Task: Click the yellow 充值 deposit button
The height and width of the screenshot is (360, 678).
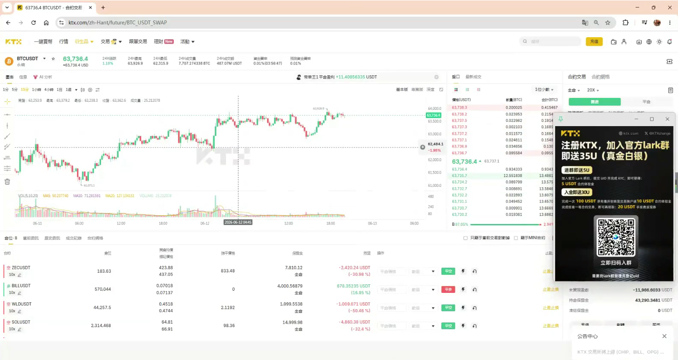Action: [x=594, y=41]
